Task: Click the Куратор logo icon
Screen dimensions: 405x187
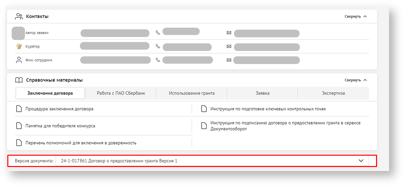Action: 19,46
